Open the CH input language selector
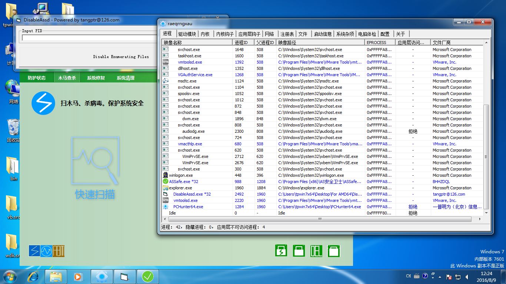The image size is (506, 284). point(408,276)
